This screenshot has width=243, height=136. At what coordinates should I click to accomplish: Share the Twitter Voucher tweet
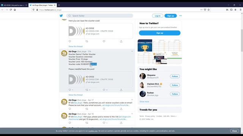[121, 90]
